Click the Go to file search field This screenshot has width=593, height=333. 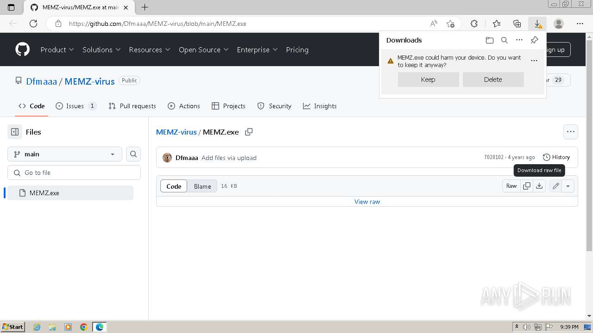pos(74,173)
